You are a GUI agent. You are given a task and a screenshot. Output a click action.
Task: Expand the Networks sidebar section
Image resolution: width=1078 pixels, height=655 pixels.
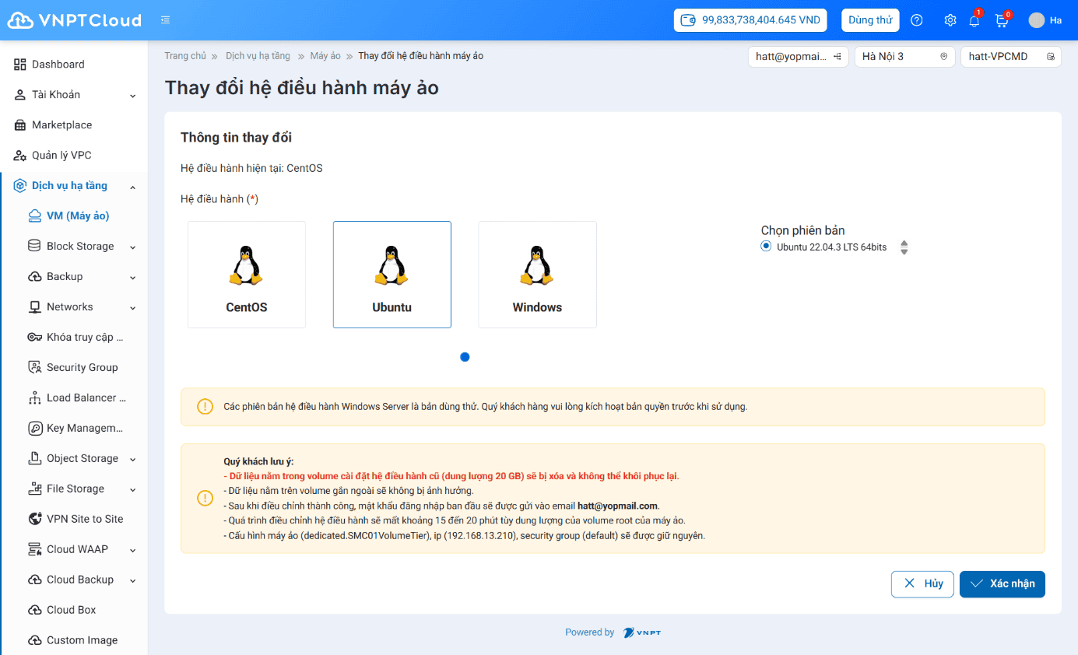(x=70, y=306)
